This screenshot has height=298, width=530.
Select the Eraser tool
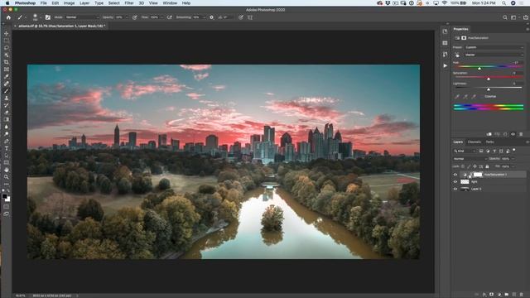coord(7,113)
